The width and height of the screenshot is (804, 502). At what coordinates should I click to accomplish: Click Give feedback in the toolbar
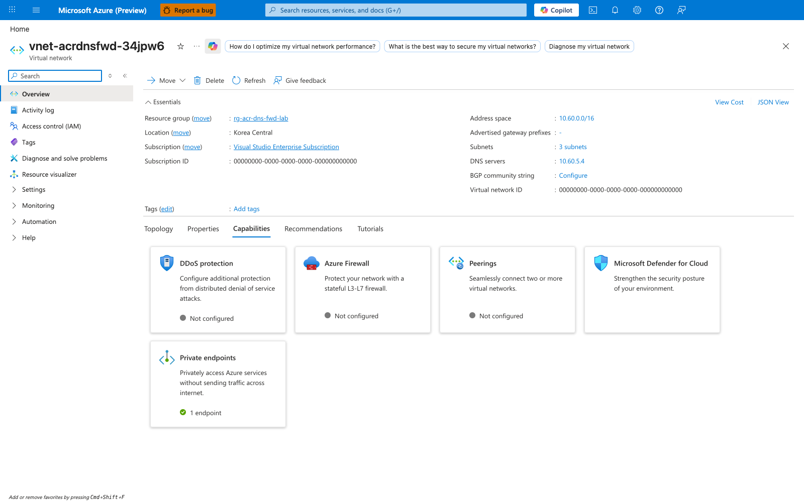tap(300, 80)
